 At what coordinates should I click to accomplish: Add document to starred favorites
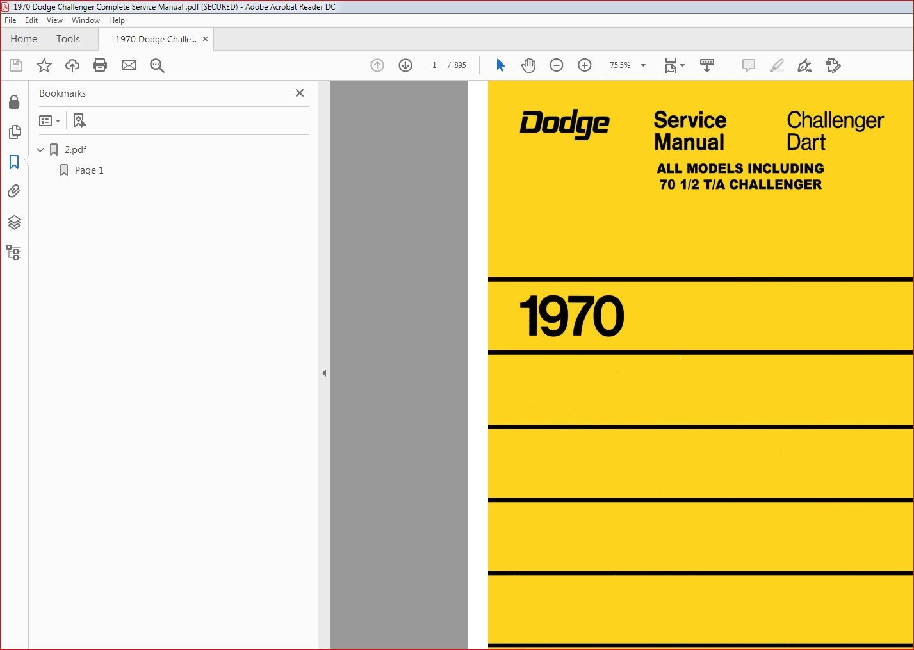click(44, 65)
